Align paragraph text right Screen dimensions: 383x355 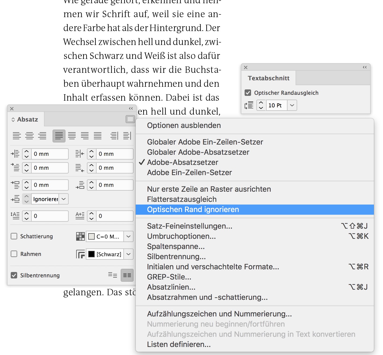pyautogui.click(x=42, y=136)
